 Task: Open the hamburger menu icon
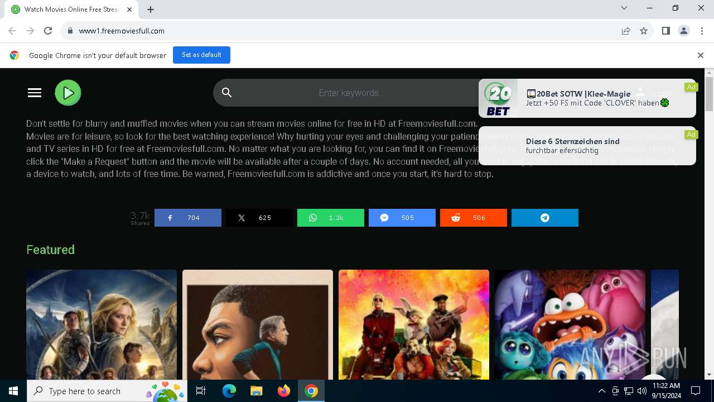point(35,93)
